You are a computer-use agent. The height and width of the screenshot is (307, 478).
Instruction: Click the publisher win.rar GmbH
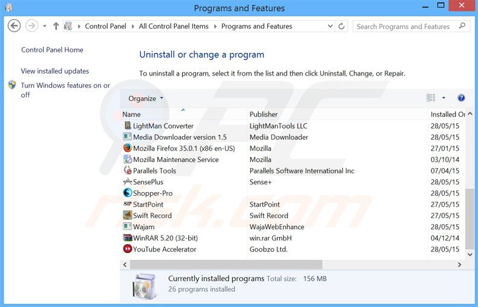click(x=270, y=238)
